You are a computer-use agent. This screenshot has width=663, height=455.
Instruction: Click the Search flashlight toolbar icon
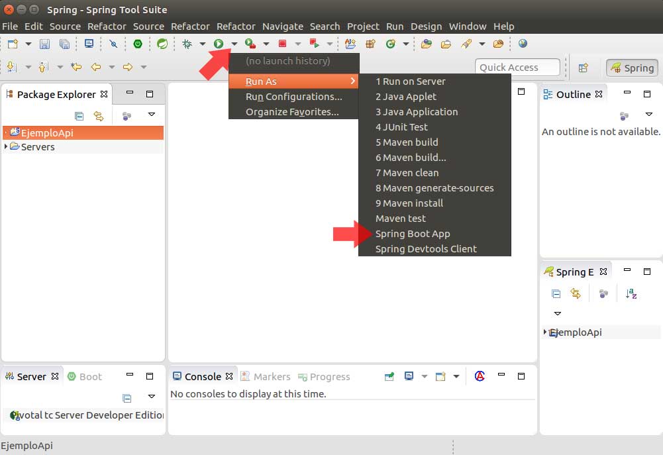pyautogui.click(x=466, y=44)
